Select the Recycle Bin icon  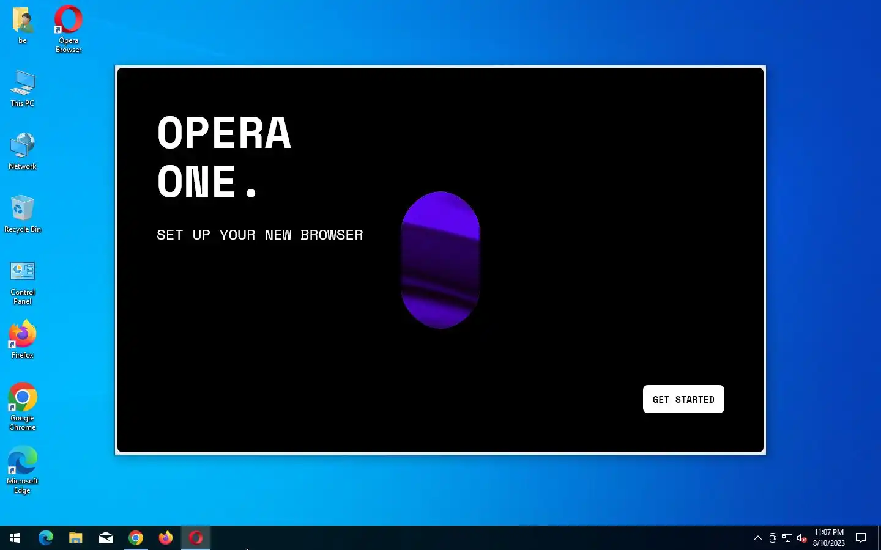tap(23, 215)
